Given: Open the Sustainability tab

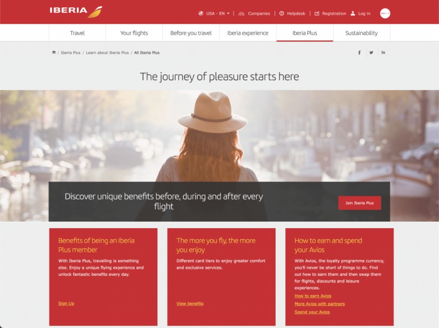Looking at the screenshot, I should (x=362, y=33).
